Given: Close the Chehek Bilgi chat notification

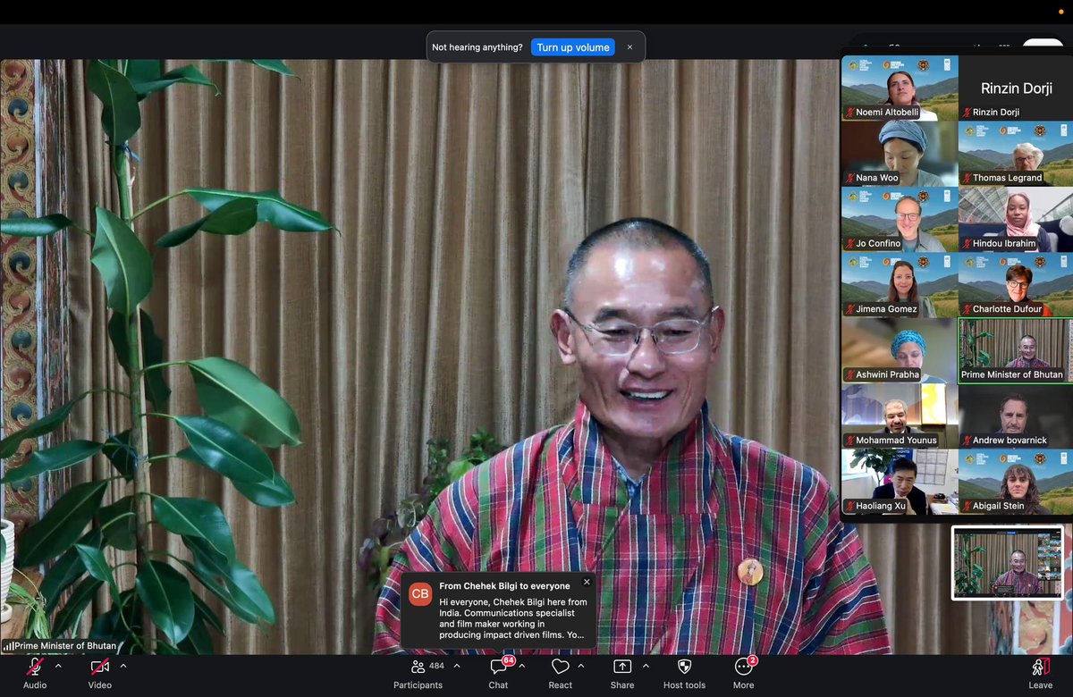Looking at the screenshot, I should [x=587, y=582].
